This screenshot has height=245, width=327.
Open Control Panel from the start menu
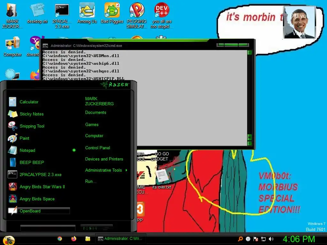(x=98, y=148)
